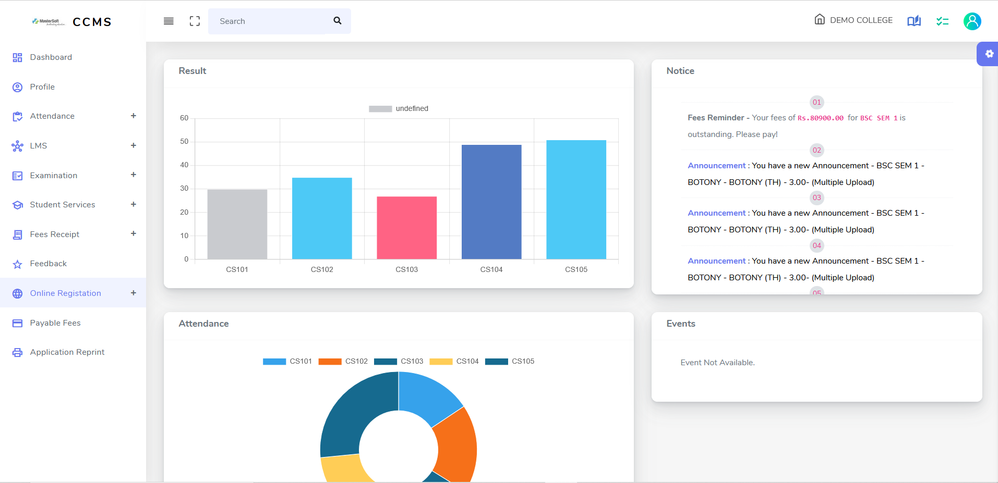This screenshot has height=483, width=998.
Task: Expand the Online Registration submenu
Action: pos(134,293)
